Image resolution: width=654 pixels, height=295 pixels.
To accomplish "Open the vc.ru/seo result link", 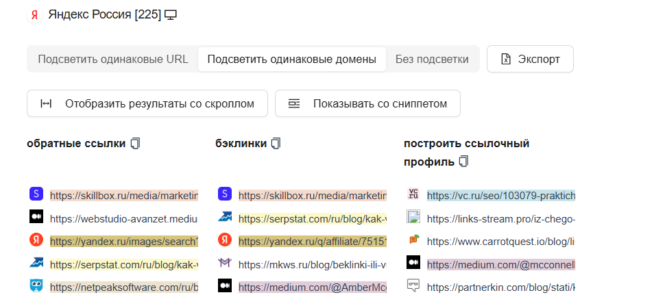I will point(500,195).
